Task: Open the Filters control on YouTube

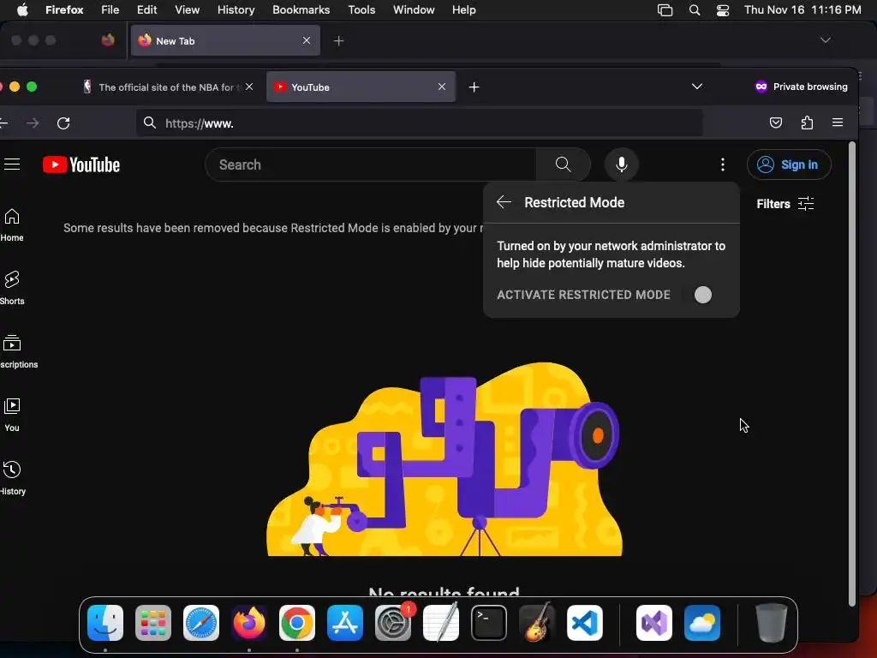Action: [x=785, y=204]
